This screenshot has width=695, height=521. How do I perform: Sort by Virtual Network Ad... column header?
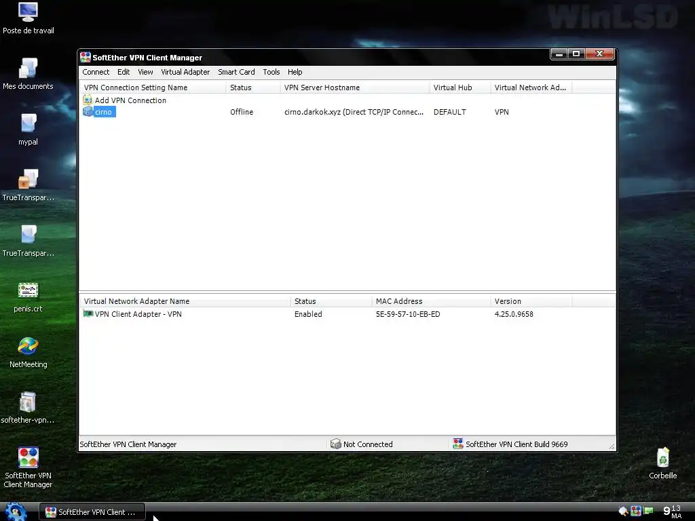(531, 88)
